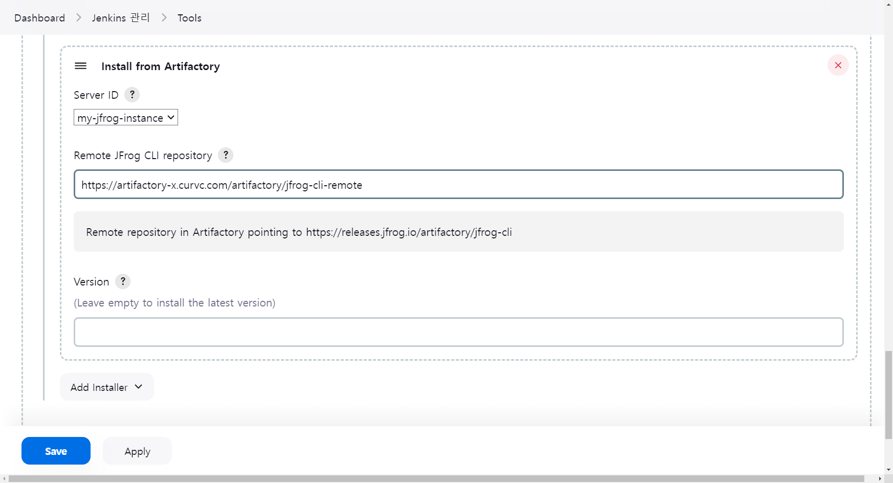This screenshot has height=483, width=893.
Task: Open the Server ID my-jfrog-instance dropdown
Action: [x=126, y=118]
